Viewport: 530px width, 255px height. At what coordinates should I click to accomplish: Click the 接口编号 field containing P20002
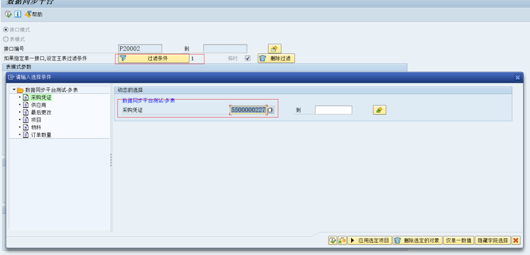(x=140, y=49)
